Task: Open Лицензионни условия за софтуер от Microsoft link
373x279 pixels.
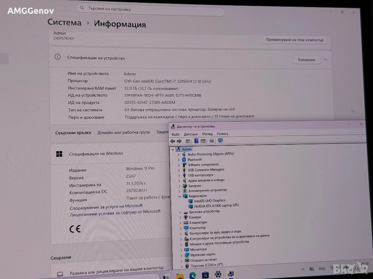Action: pos(115,213)
